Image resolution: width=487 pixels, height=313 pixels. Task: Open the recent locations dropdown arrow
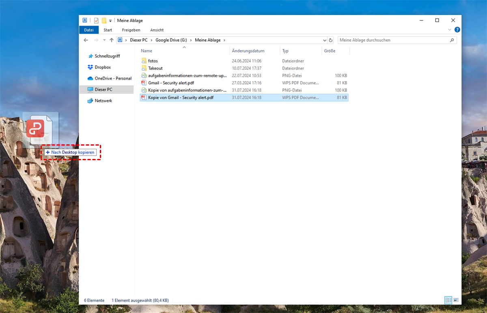104,40
